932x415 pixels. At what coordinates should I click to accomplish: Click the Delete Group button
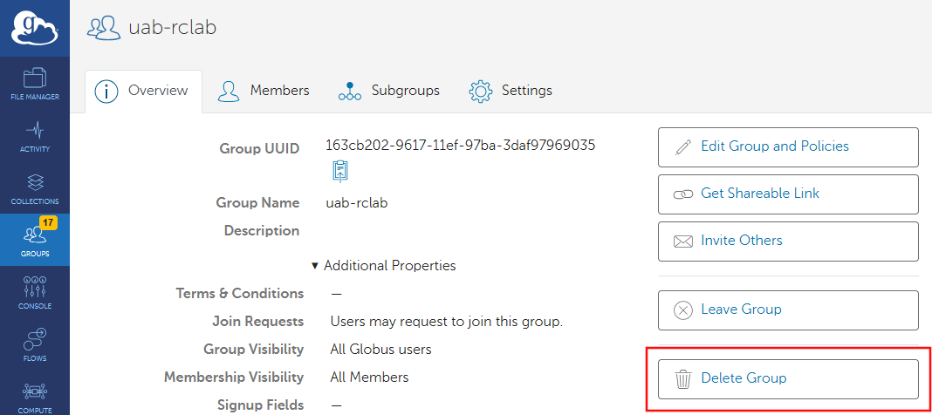pyautogui.click(x=787, y=378)
